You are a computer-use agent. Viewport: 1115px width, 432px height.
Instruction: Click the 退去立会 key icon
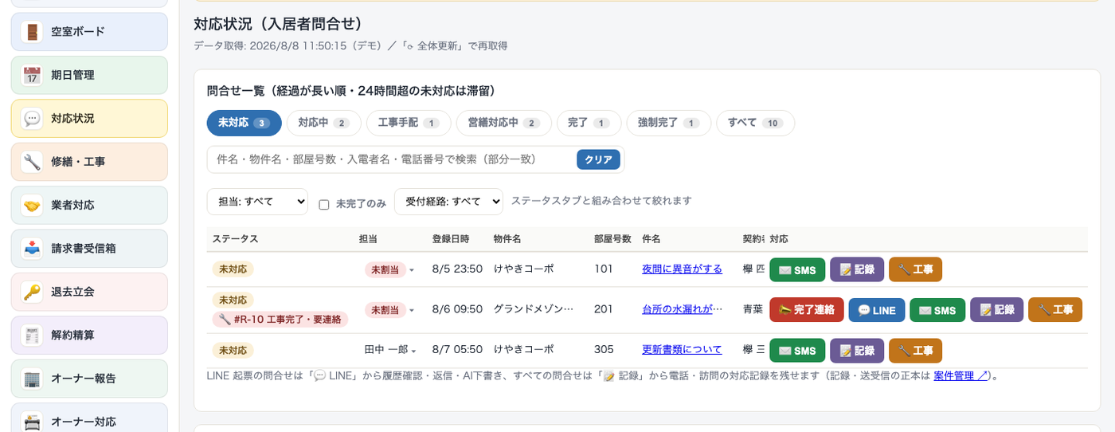(x=32, y=292)
